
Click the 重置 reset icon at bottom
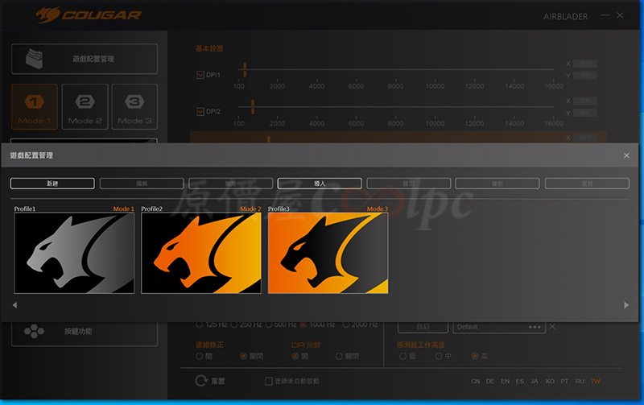[201, 381]
